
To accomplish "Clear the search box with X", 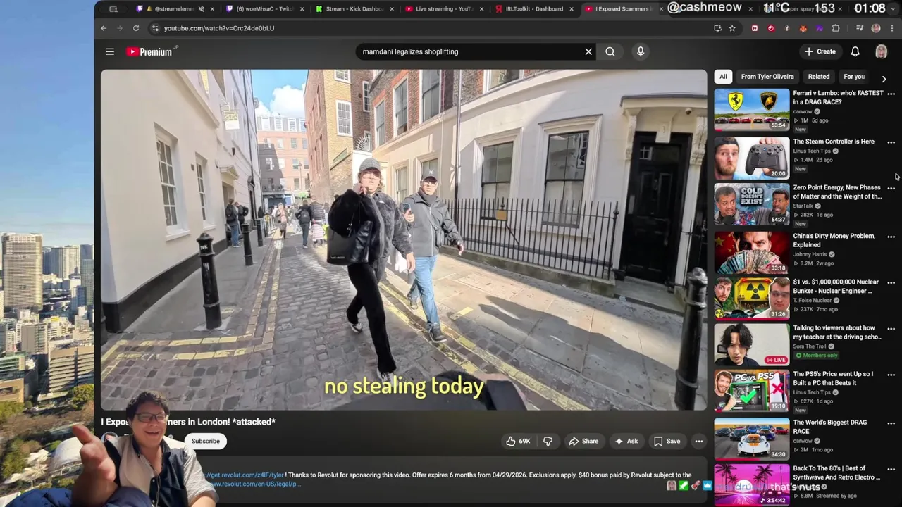I will coord(588,51).
